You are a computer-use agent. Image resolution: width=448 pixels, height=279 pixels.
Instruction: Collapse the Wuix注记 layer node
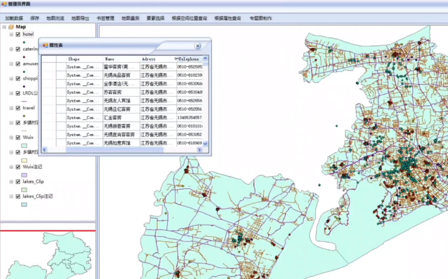point(12,167)
